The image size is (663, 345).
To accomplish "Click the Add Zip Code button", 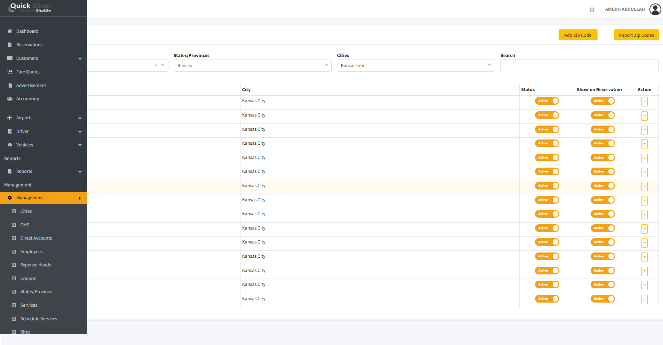I will tap(578, 35).
